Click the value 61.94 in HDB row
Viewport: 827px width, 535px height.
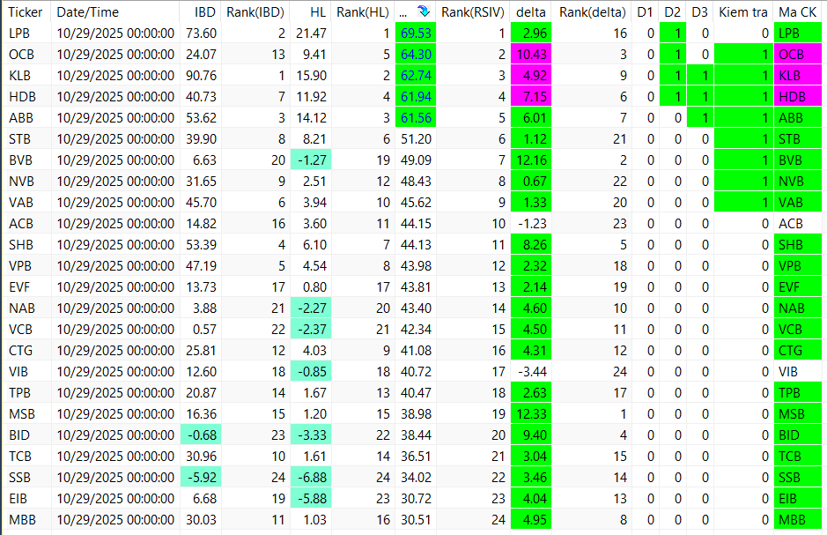[416, 97]
